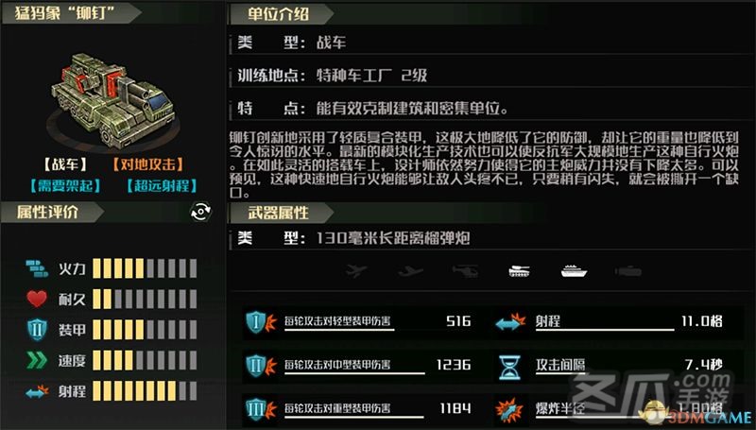756x430 pixels.
Task: Click the explosion 爆炸半径 icon
Action: point(509,410)
